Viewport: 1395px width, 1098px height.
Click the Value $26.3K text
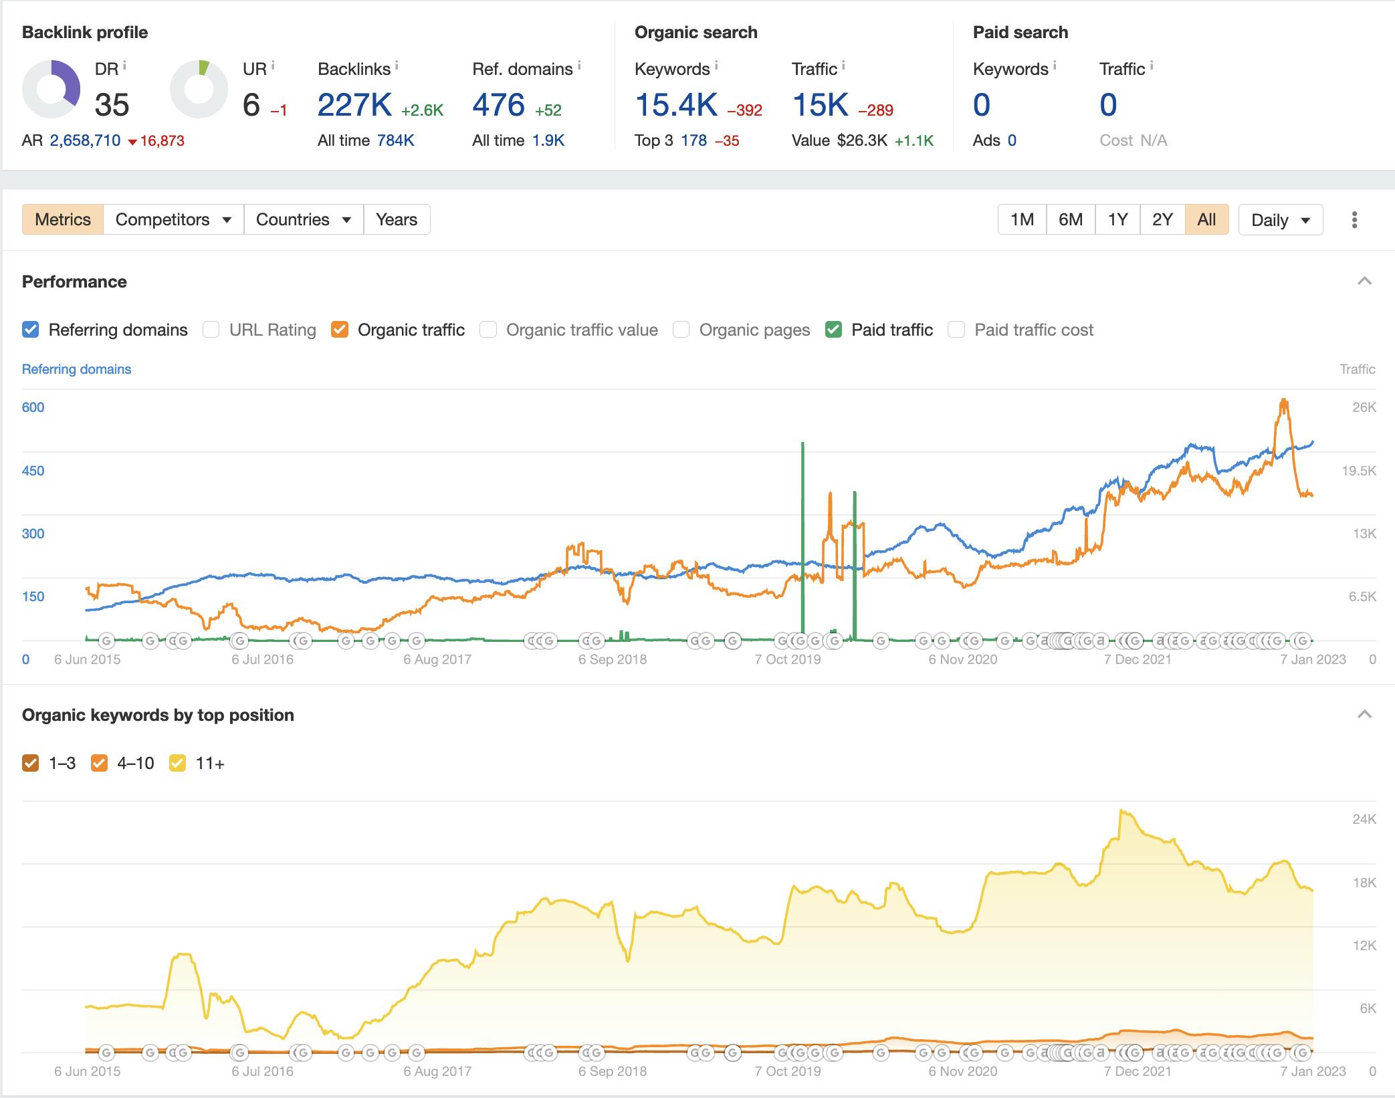click(x=839, y=140)
